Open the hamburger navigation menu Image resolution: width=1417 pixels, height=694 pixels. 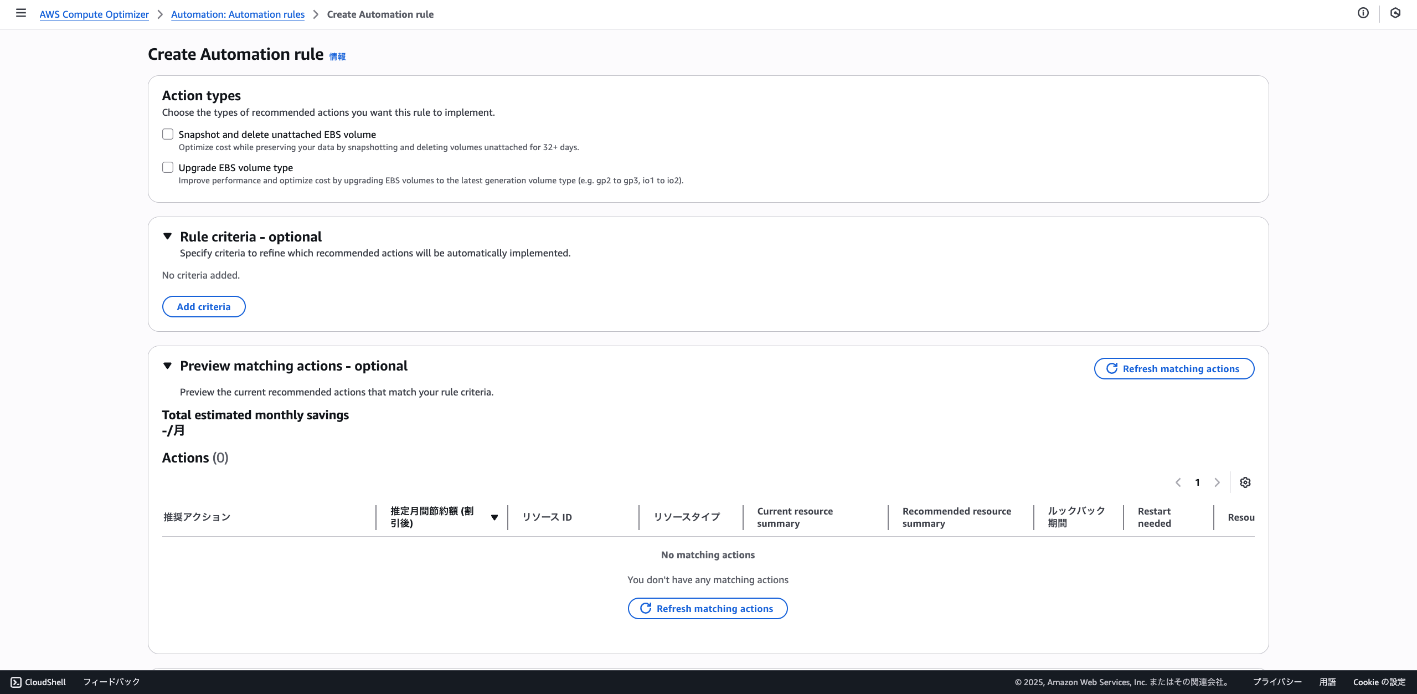pos(21,13)
